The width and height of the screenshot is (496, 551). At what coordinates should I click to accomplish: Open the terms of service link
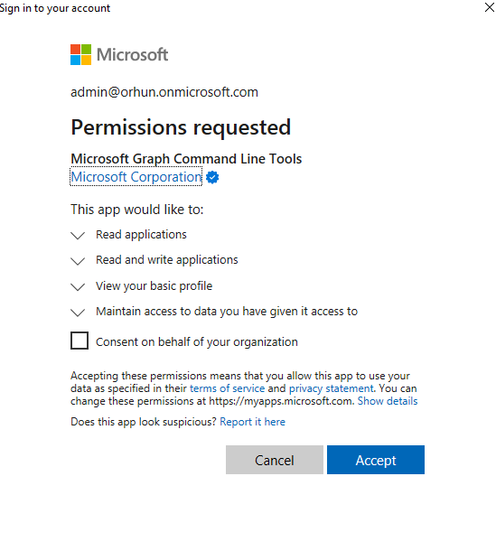coord(227,388)
